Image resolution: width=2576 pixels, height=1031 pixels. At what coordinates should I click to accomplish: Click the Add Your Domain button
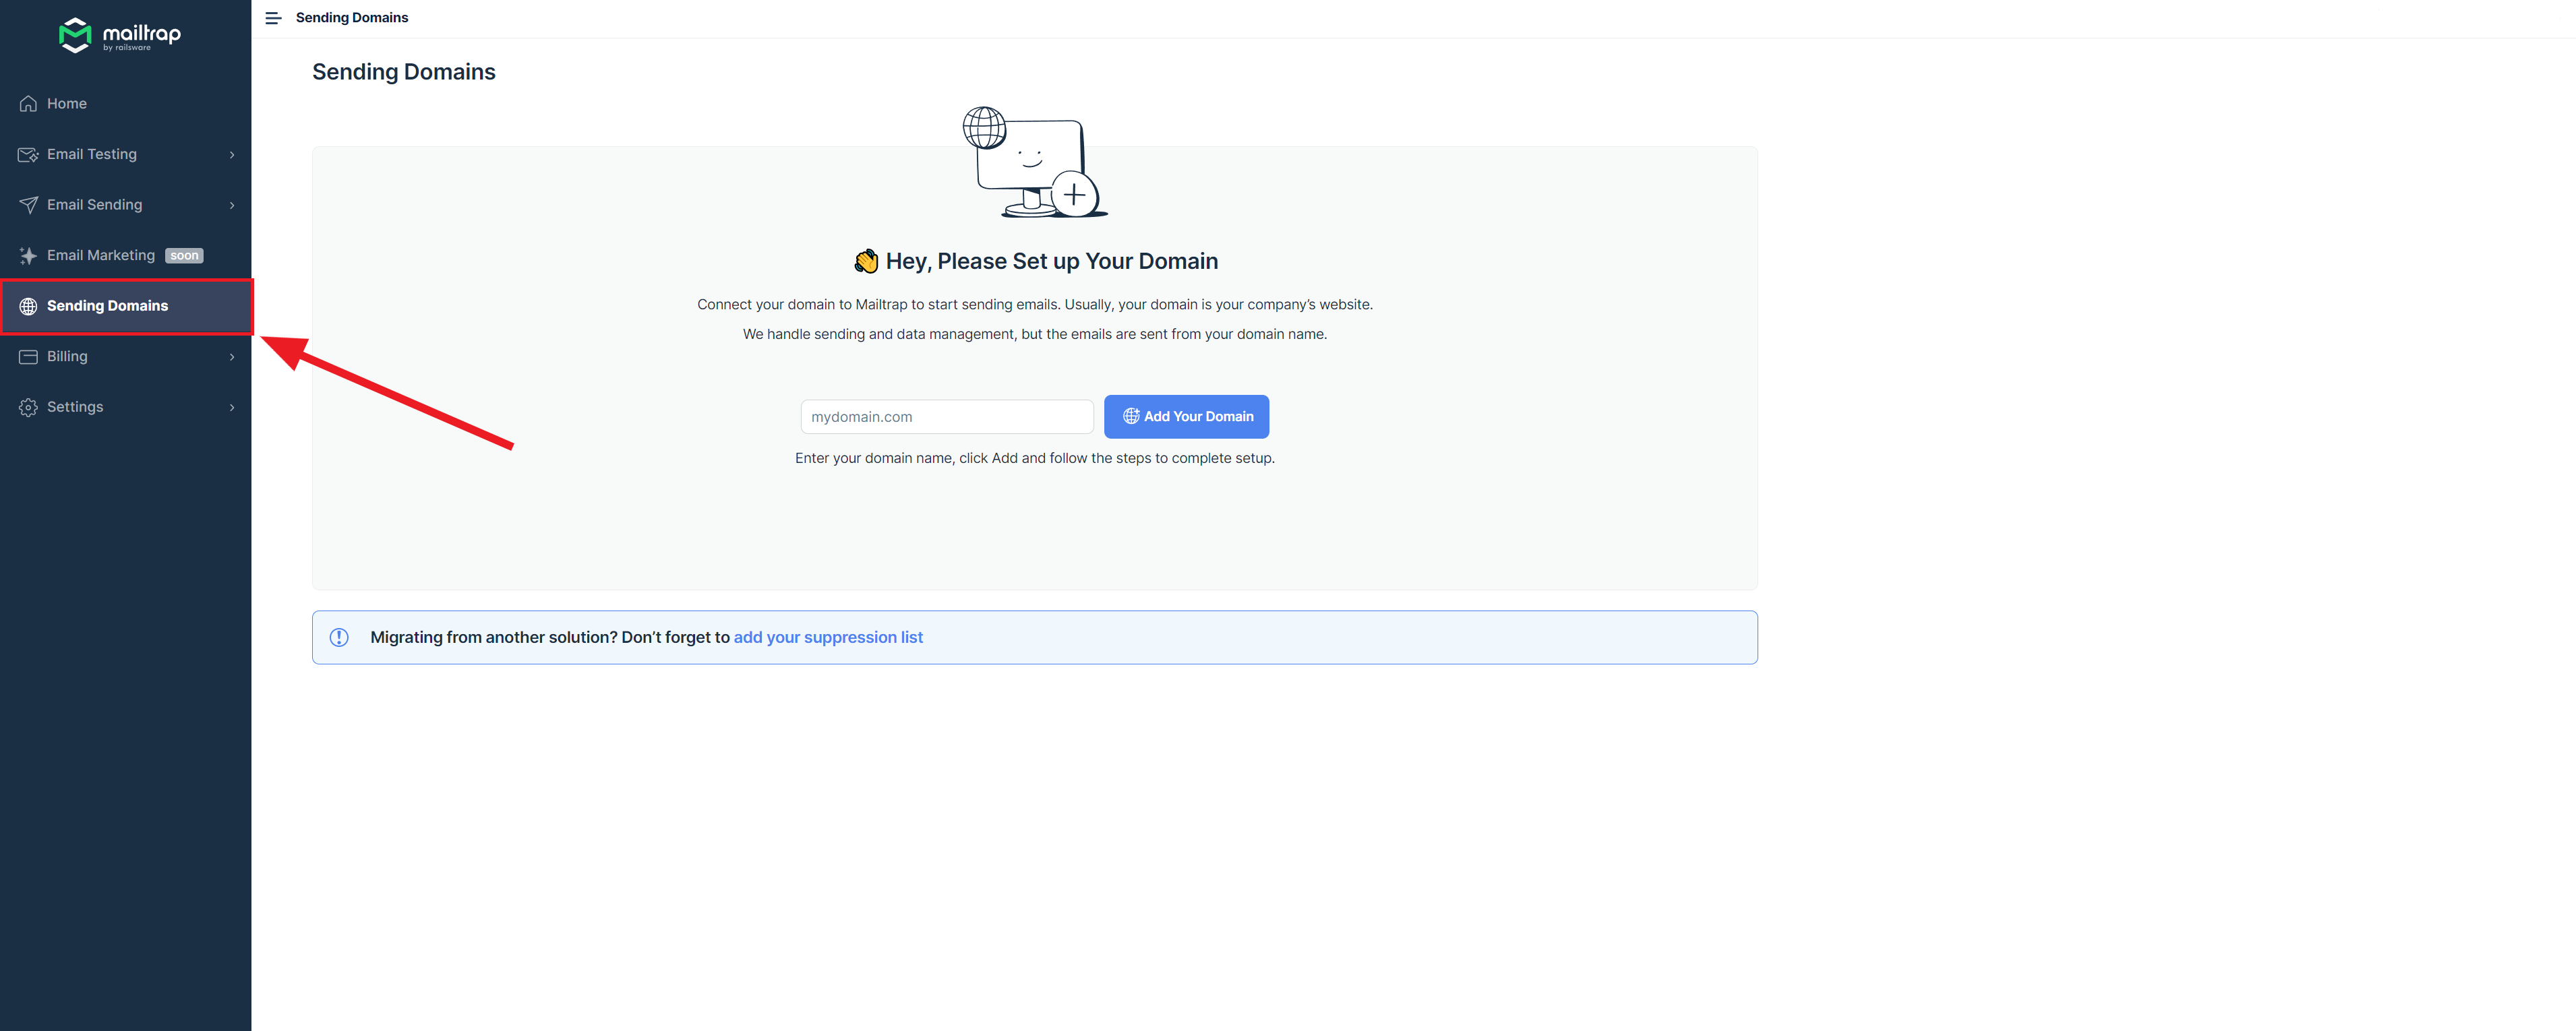[x=1186, y=417]
